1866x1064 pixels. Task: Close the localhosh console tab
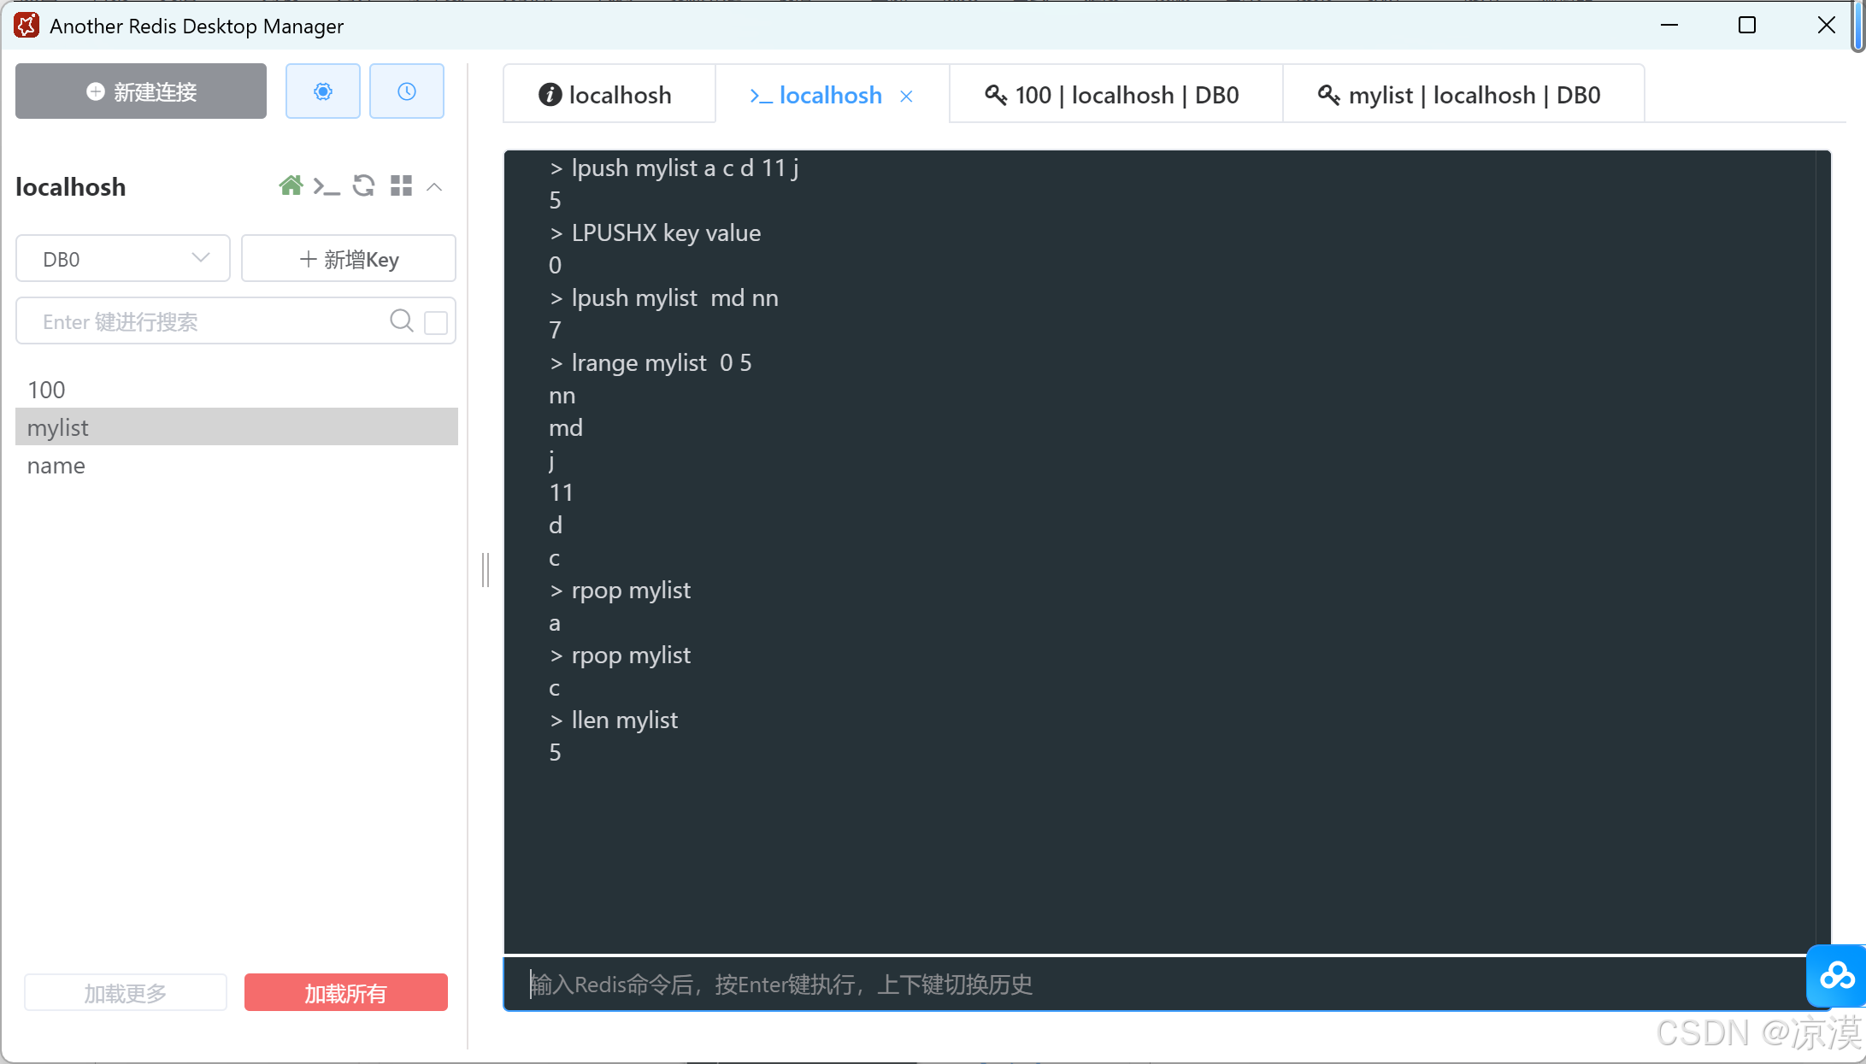click(906, 97)
